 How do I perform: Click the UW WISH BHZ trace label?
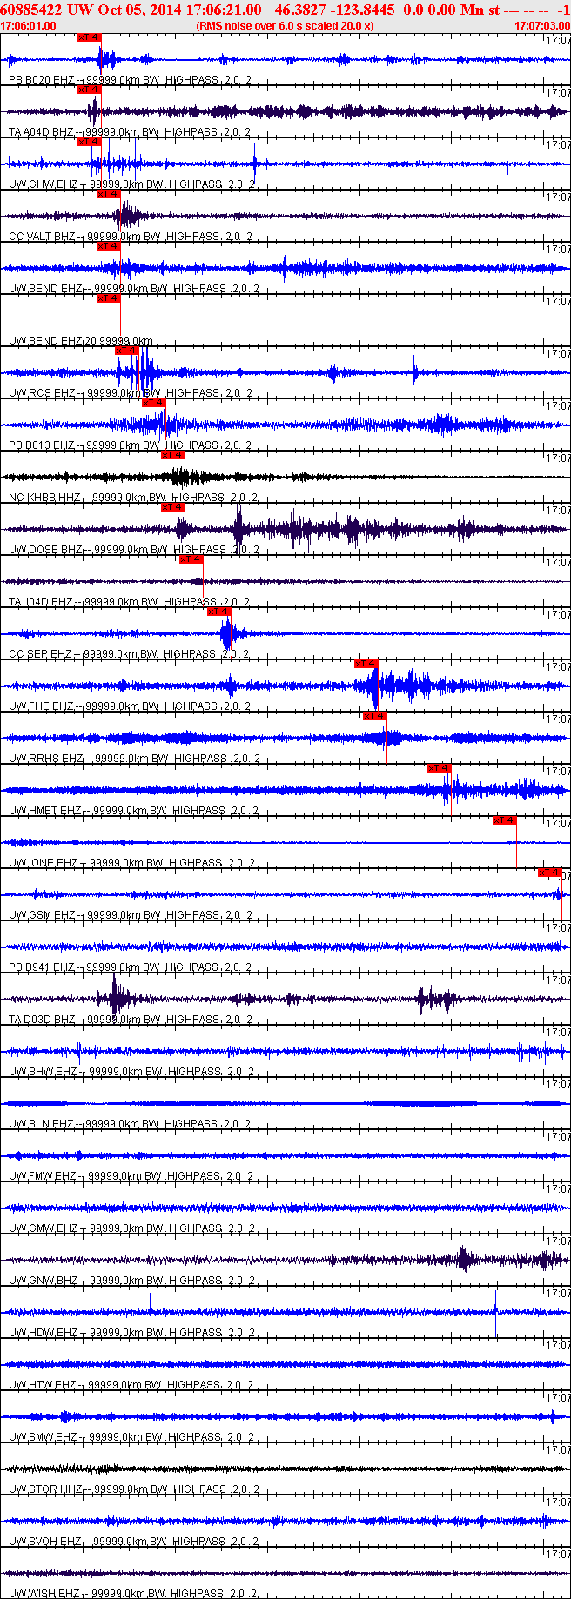point(44,1594)
